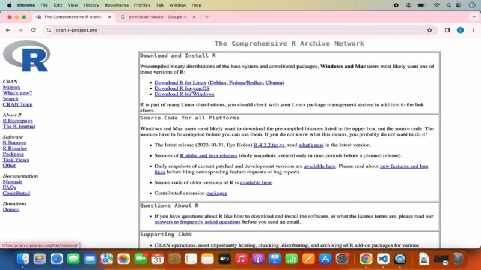The height and width of the screenshot is (270, 481).
Task: Open the Bookmarks menu
Action: coord(116,5)
